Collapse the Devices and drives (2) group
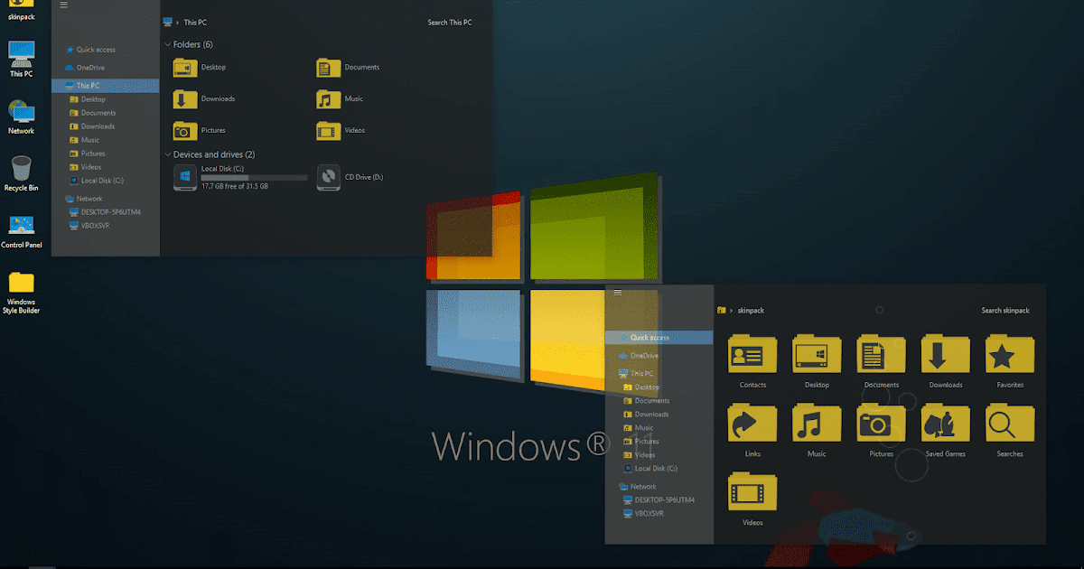 tap(168, 154)
